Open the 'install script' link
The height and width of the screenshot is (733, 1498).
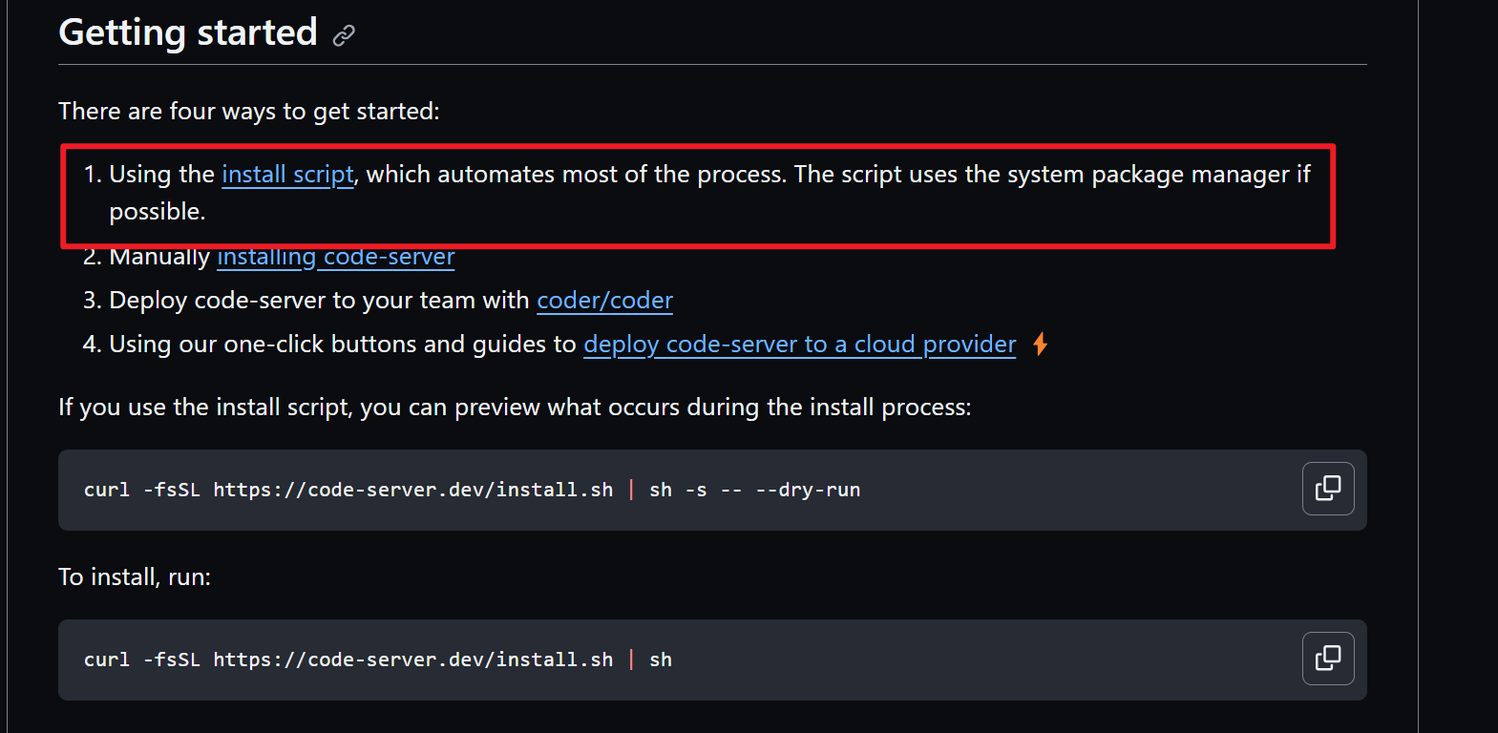pyautogui.click(x=287, y=175)
